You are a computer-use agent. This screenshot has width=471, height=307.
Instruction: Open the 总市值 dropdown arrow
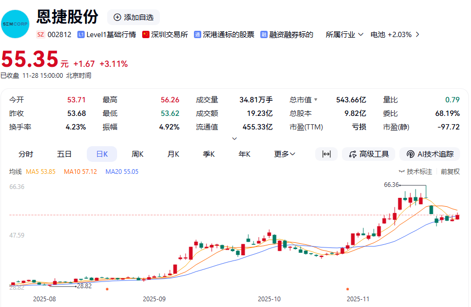[316, 99]
